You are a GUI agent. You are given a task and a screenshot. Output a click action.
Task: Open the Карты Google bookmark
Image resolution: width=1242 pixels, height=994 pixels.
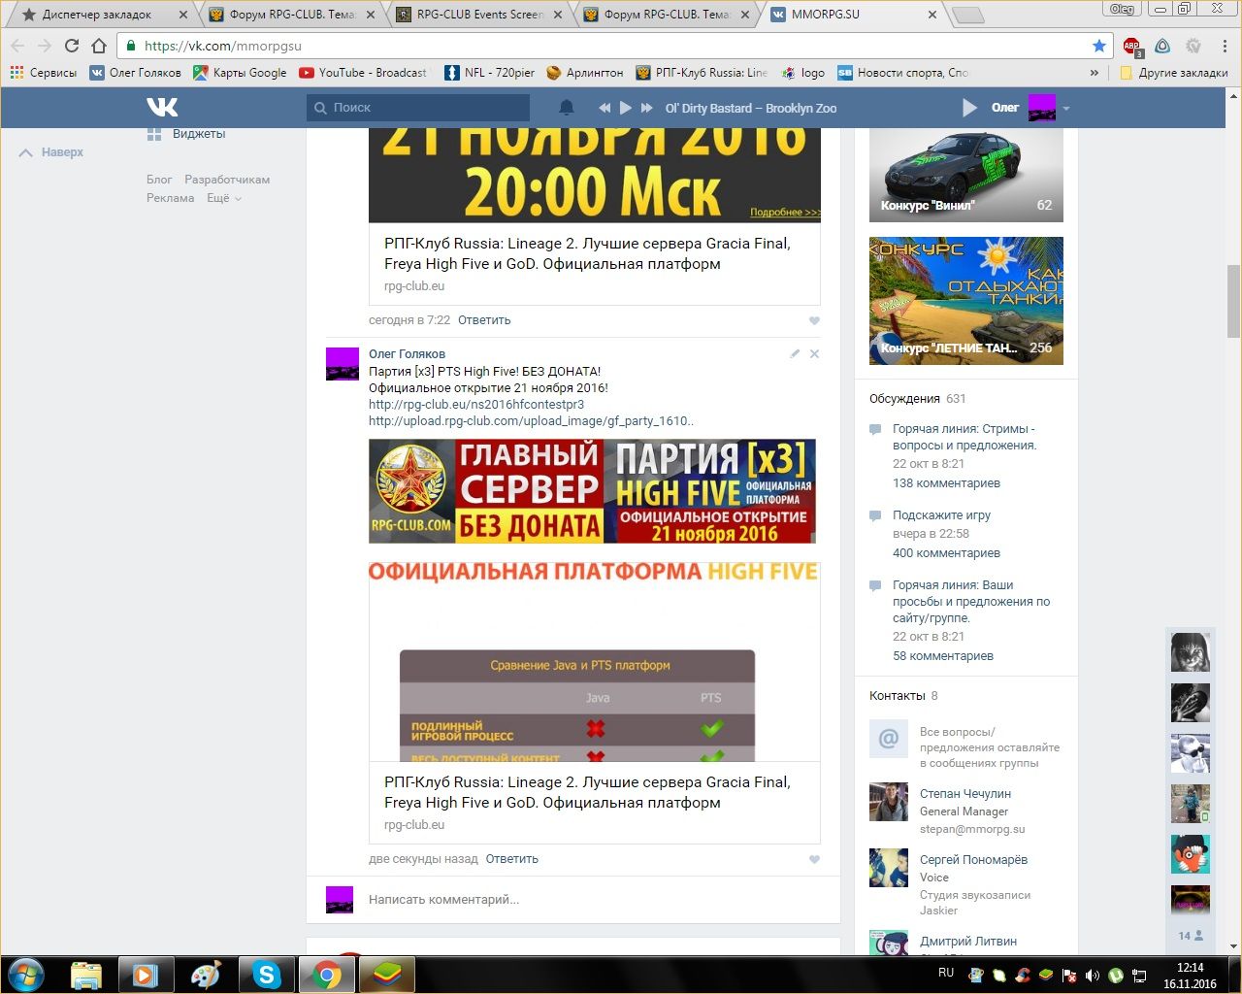click(240, 73)
